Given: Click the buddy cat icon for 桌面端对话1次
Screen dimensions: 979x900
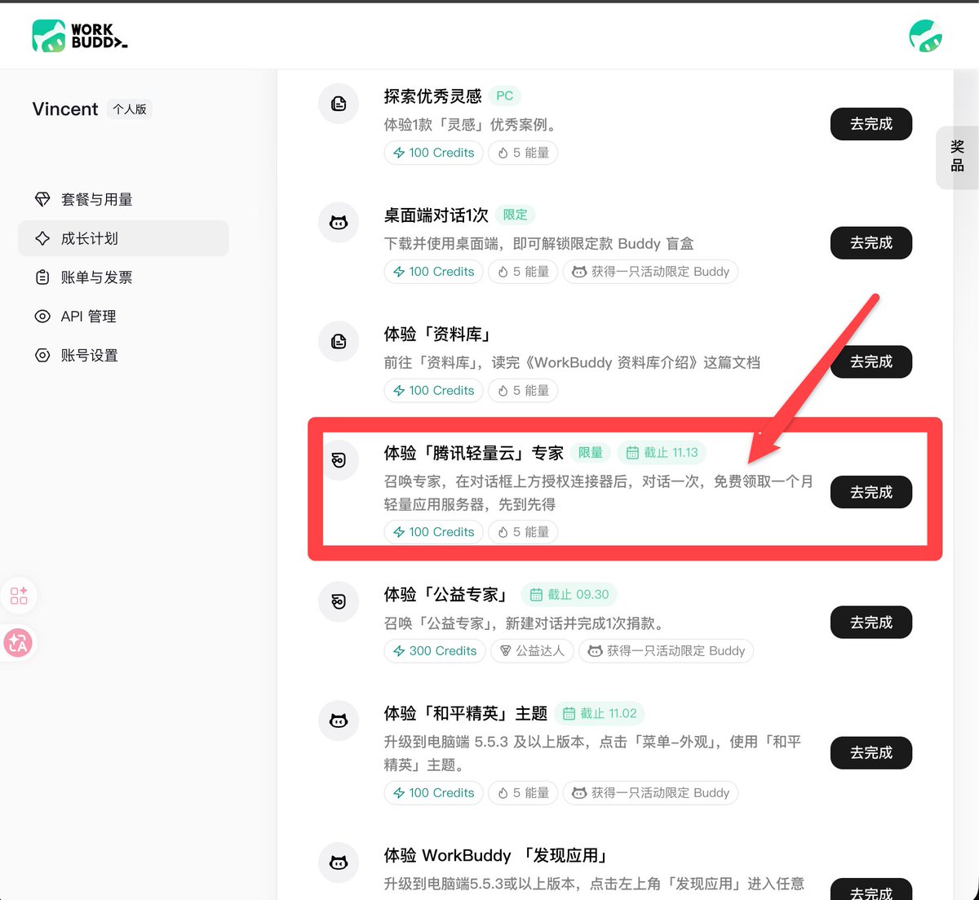Looking at the screenshot, I should [339, 223].
